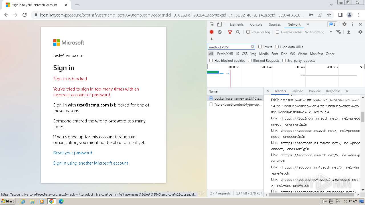Click the headers pane vertical scrollbar
The width and height of the screenshot is (365, 205).
[363, 117]
